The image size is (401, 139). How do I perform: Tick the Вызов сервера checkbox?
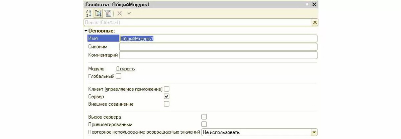(204, 117)
